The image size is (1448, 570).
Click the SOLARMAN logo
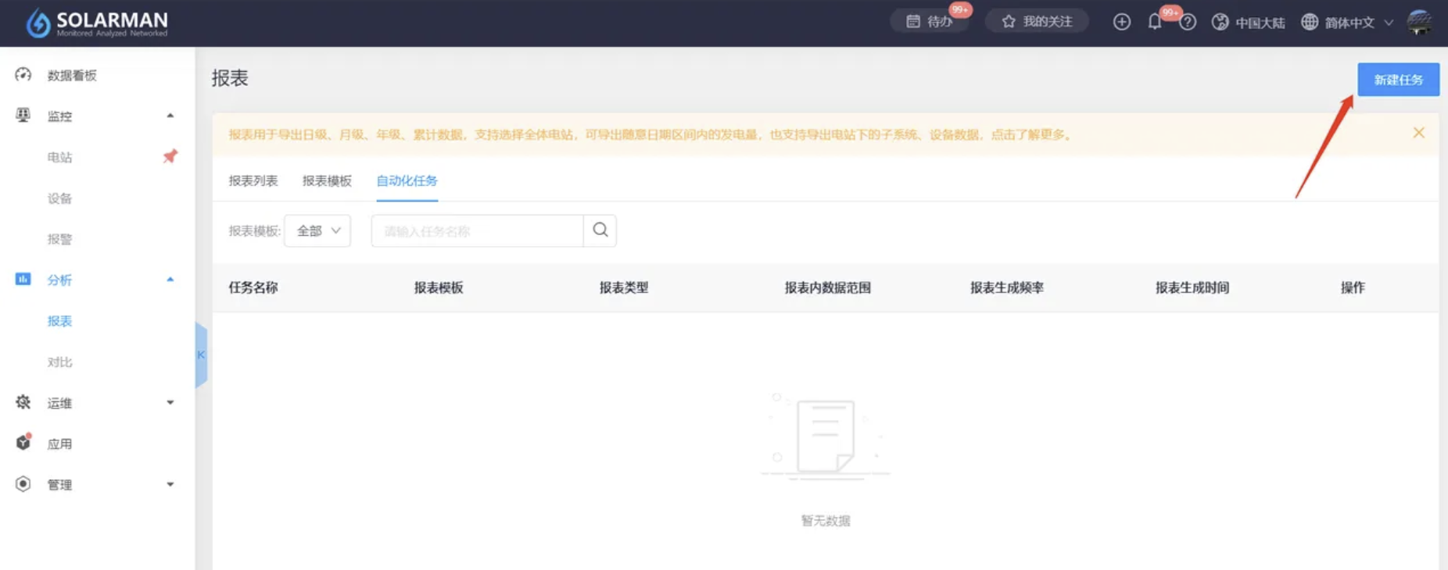tap(97, 23)
